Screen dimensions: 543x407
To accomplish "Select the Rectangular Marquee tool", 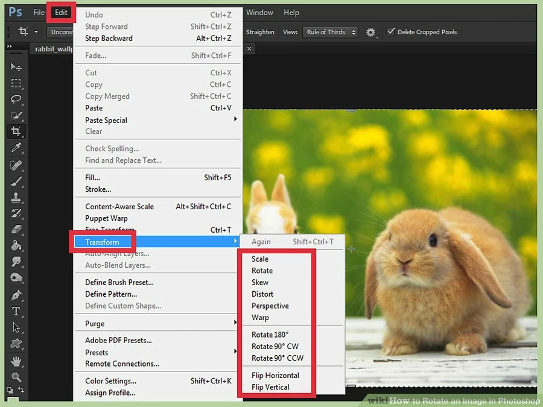I will [x=16, y=83].
